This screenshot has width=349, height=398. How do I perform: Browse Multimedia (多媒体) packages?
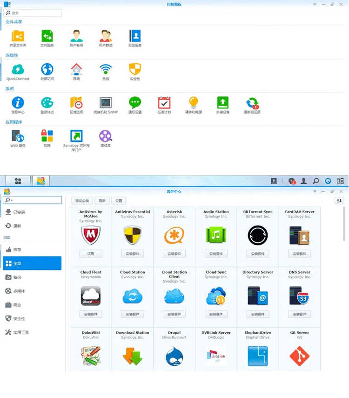point(32,291)
